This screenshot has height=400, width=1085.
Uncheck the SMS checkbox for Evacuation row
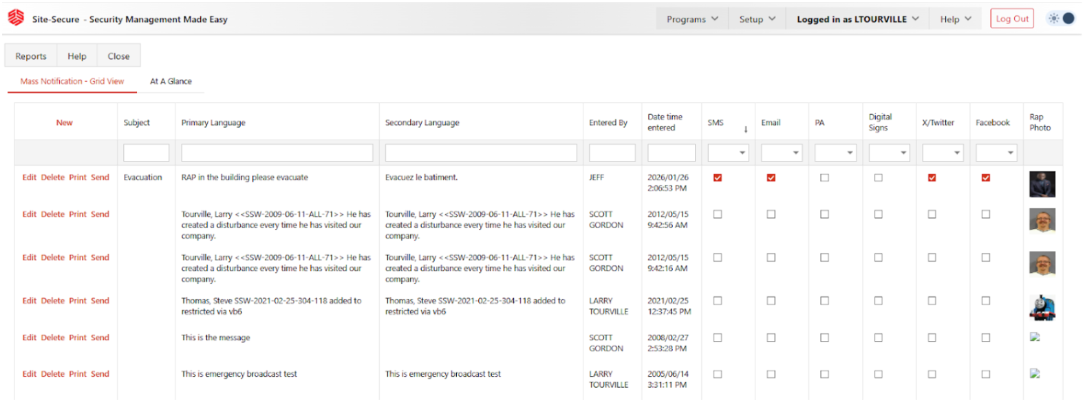[718, 178]
